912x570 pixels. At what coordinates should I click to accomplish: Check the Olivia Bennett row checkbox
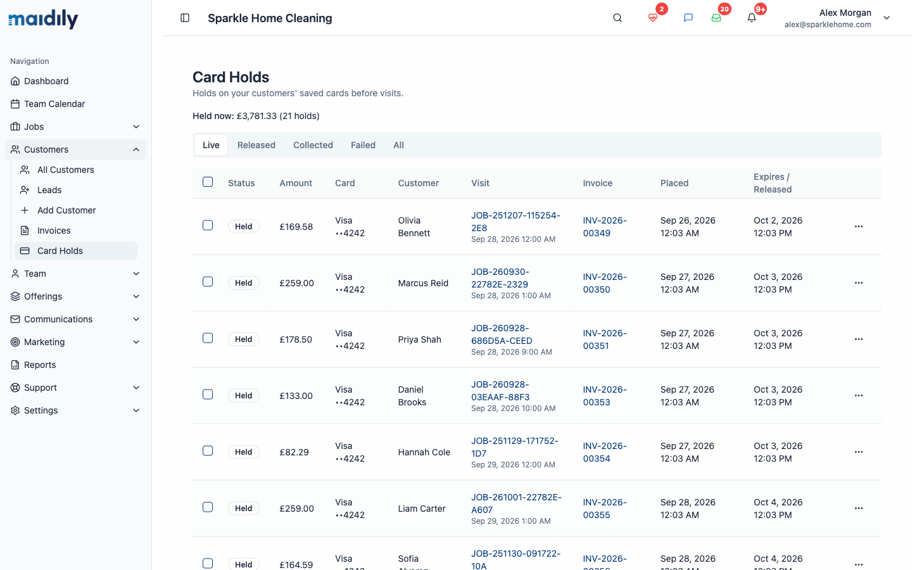coord(208,225)
